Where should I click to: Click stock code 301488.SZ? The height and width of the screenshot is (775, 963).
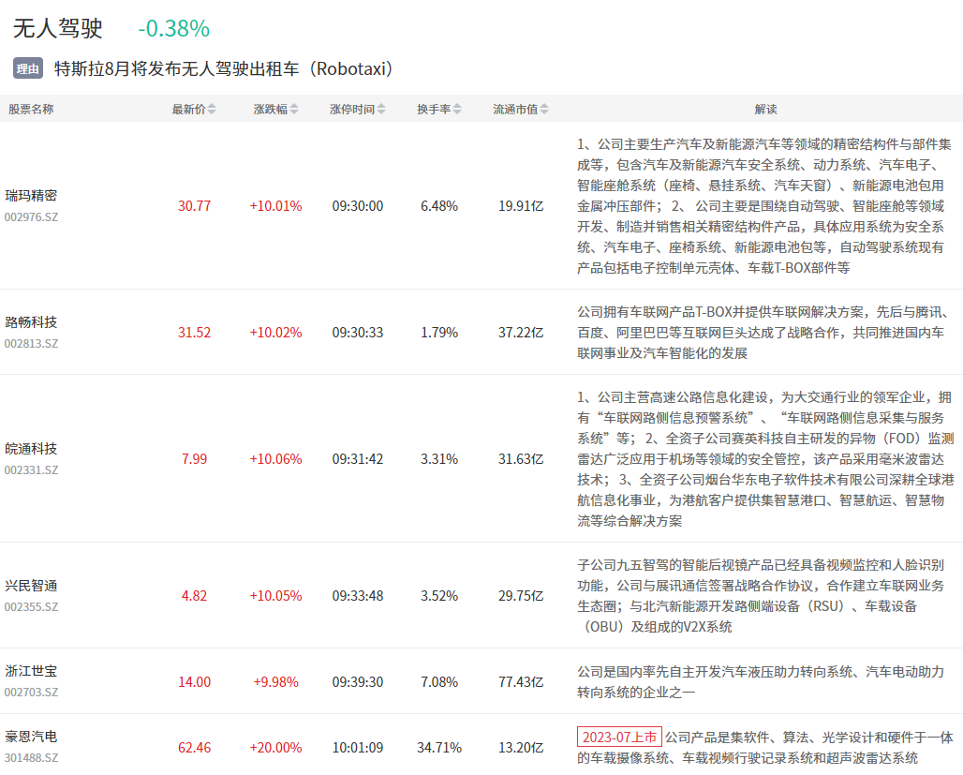(x=31, y=758)
